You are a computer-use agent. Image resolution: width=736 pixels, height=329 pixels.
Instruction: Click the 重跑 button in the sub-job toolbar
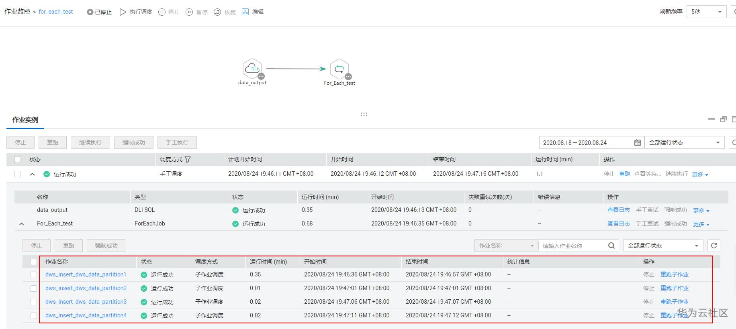68,246
